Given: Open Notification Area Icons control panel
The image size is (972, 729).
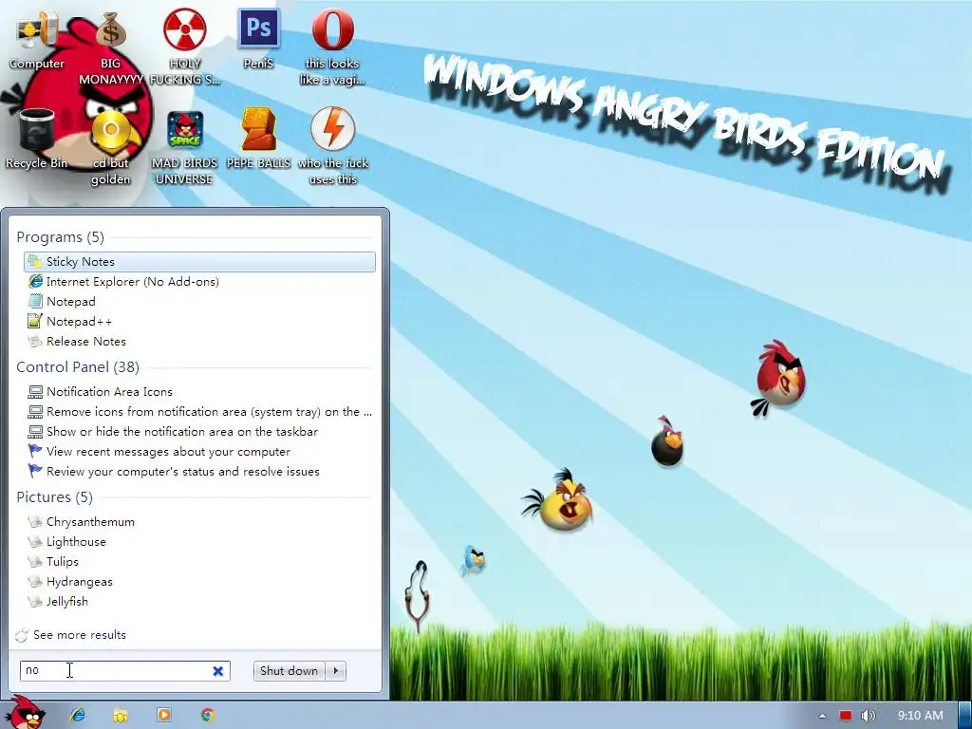Looking at the screenshot, I should point(199,392).
